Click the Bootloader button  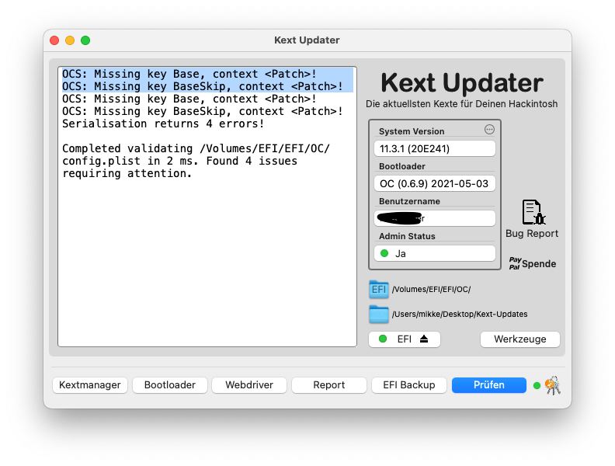click(170, 384)
